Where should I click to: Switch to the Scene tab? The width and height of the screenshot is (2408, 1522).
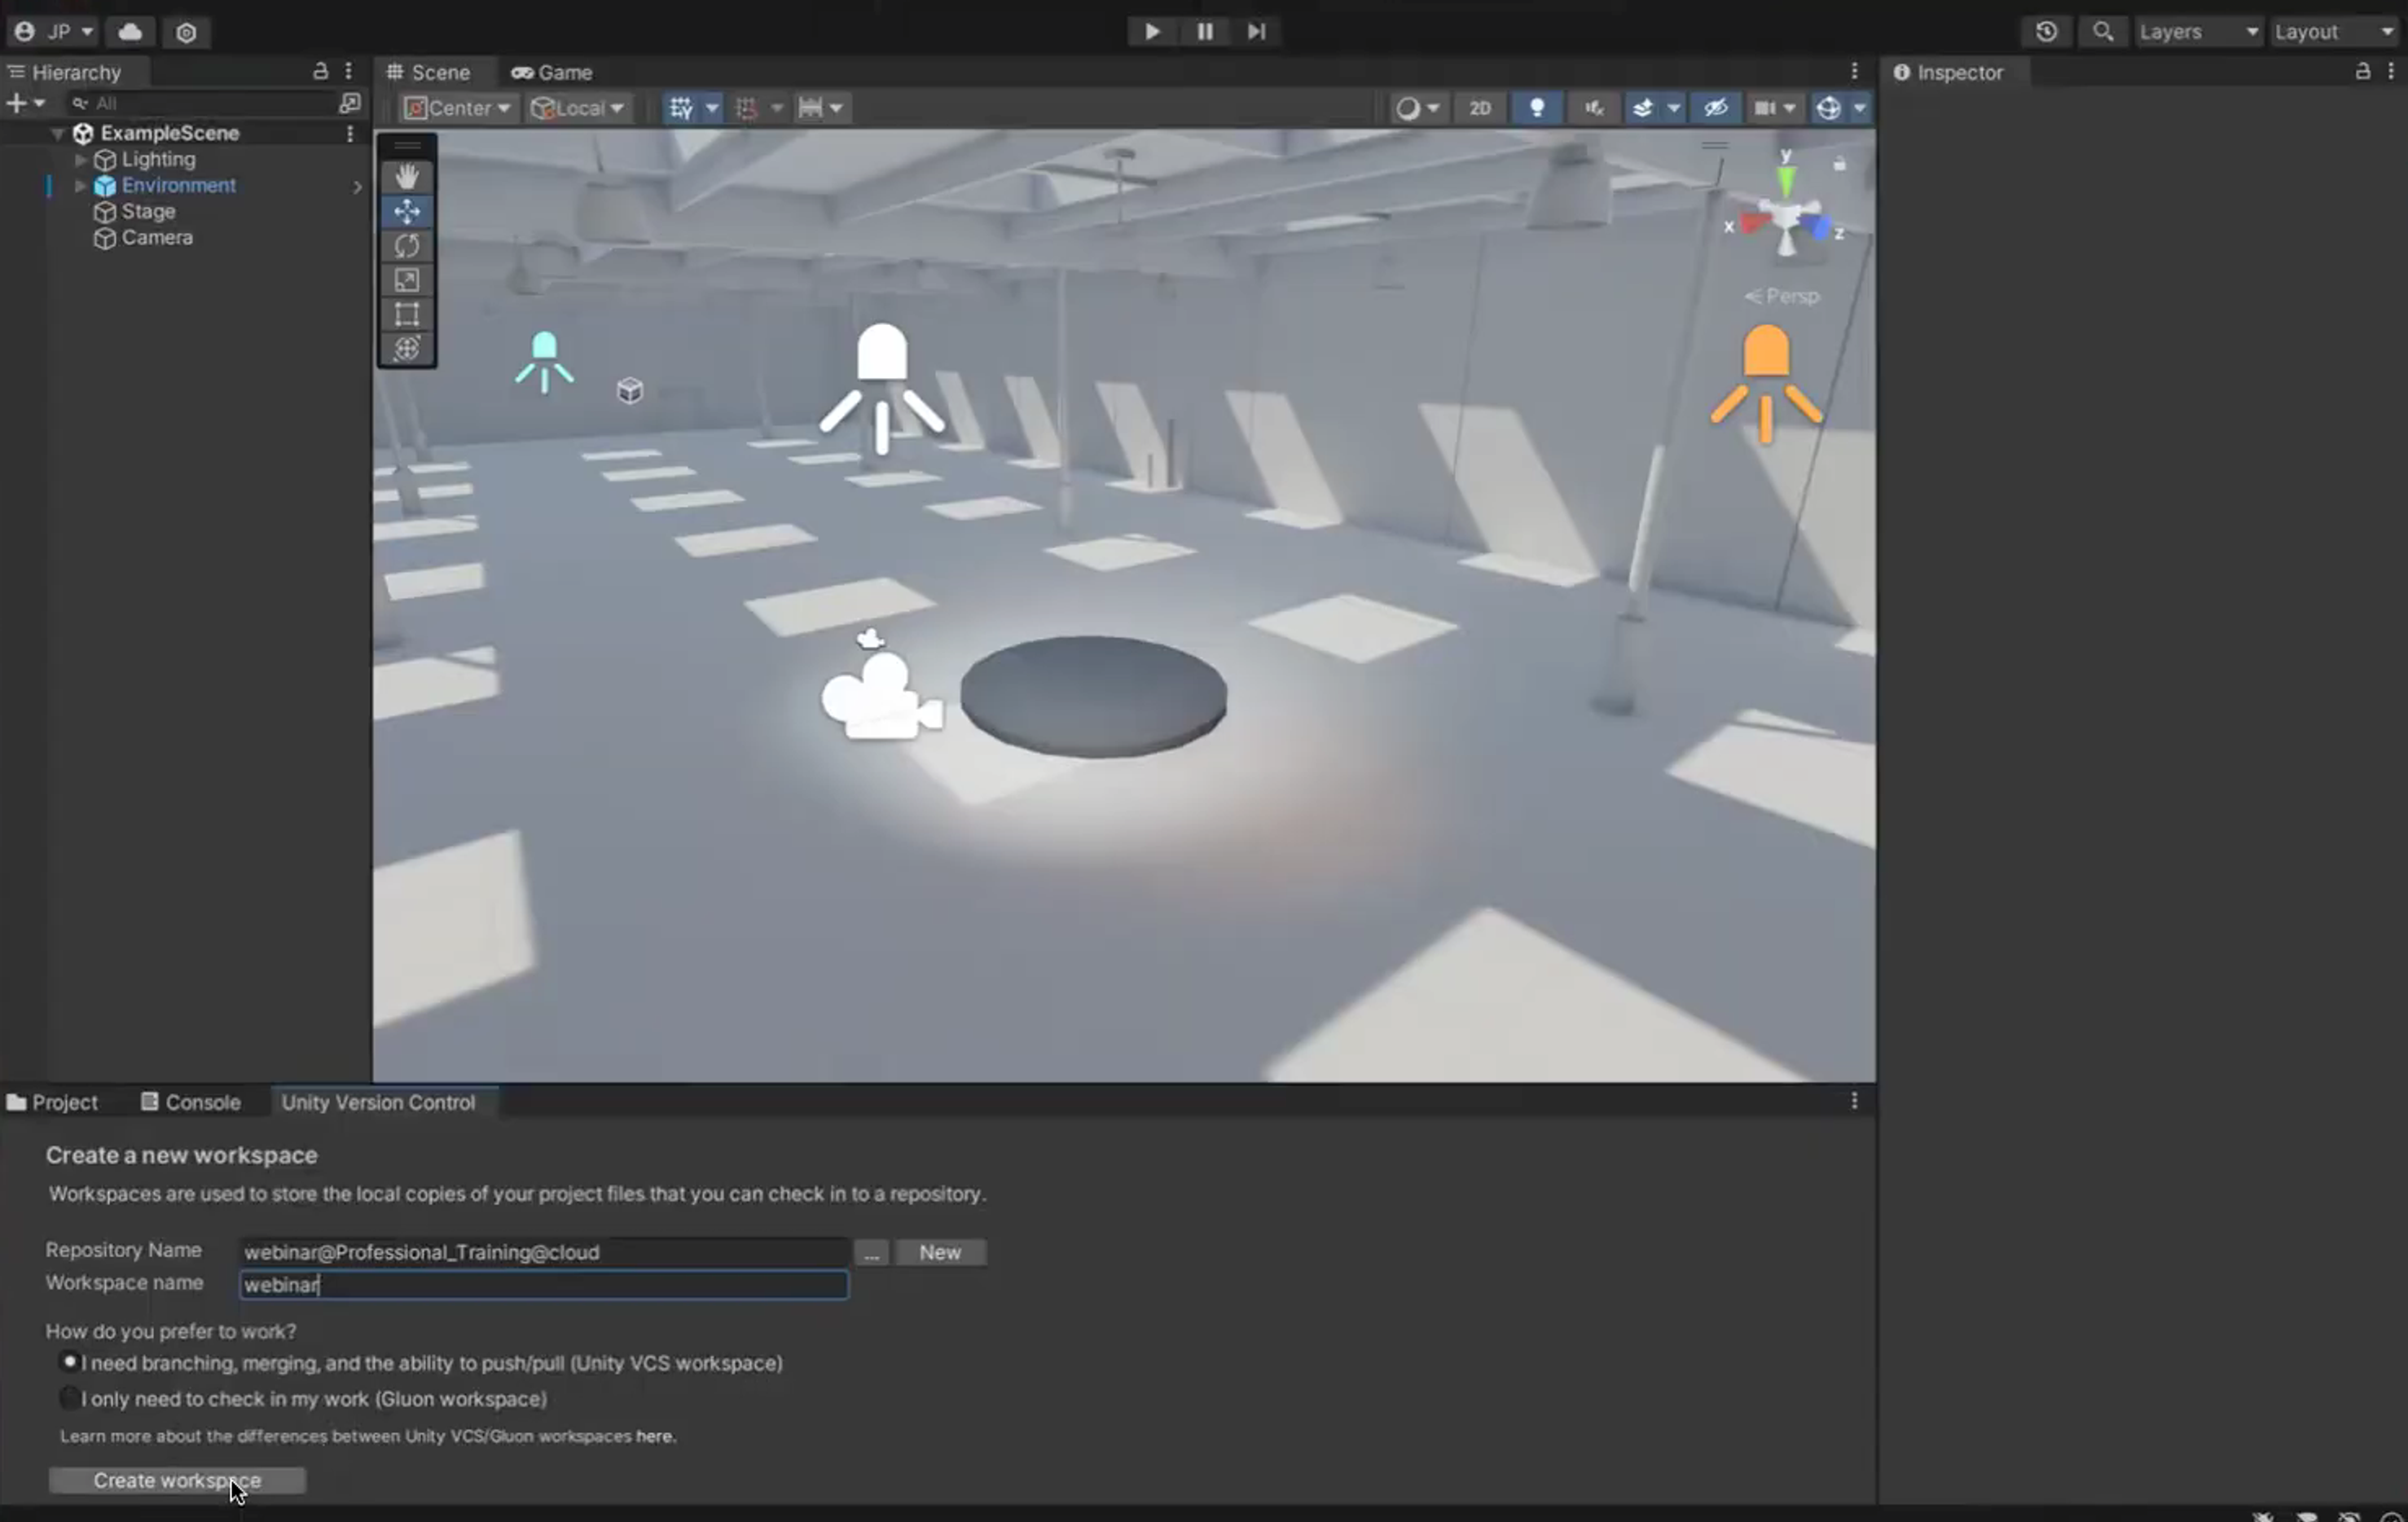pos(429,72)
